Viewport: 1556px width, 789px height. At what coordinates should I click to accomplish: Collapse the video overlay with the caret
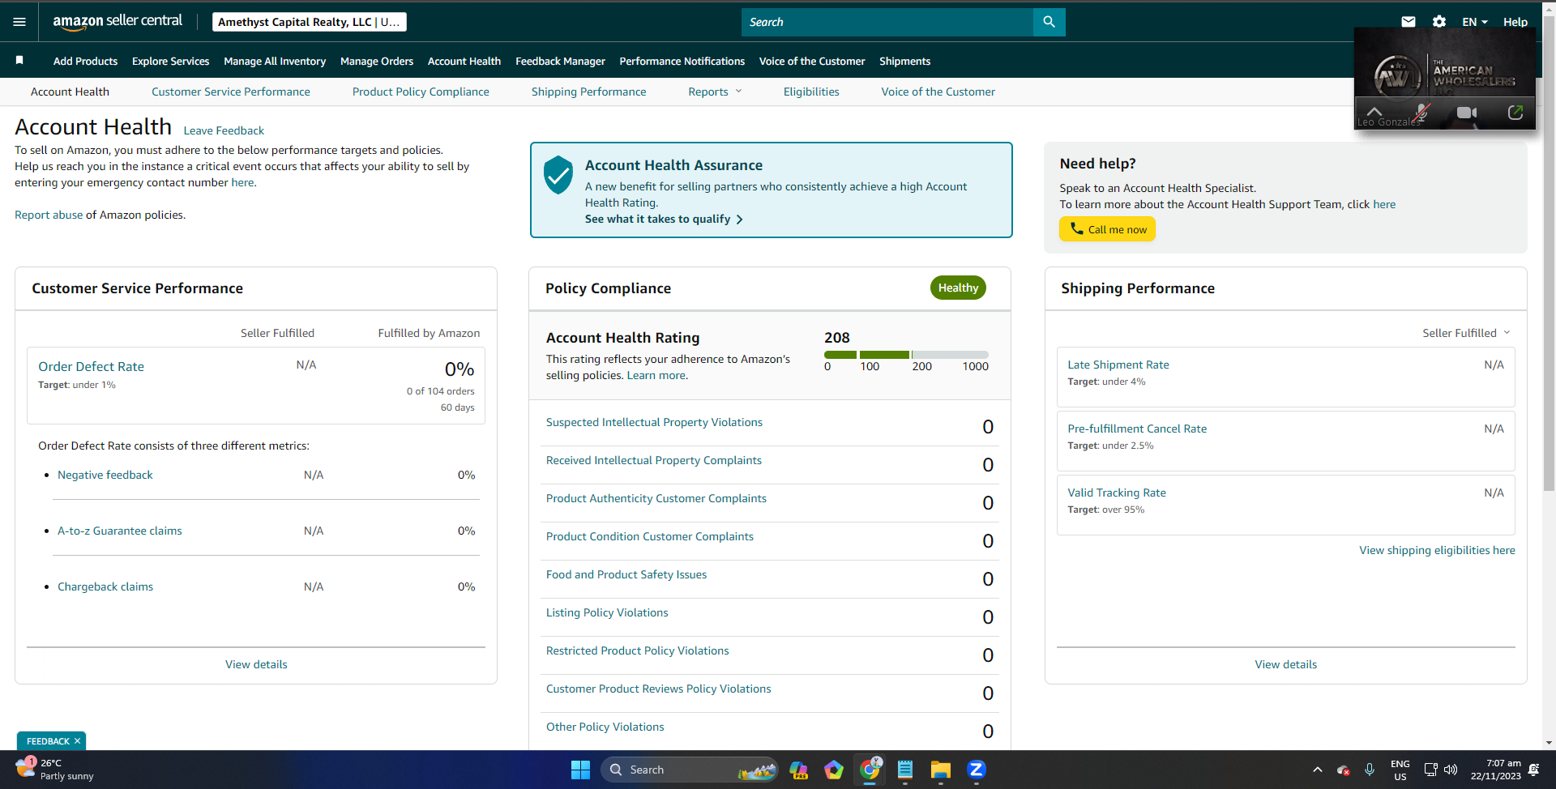point(1374,111)
